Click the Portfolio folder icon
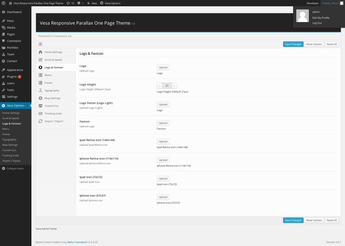345x246 pixels. [x=4, y=48]
